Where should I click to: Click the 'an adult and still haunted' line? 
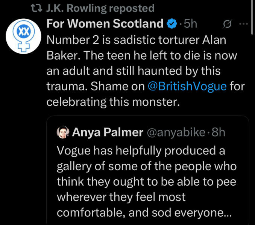134,70
